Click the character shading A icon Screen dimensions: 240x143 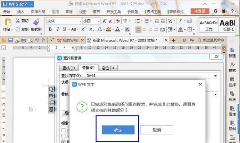click(x=127, y=29)
